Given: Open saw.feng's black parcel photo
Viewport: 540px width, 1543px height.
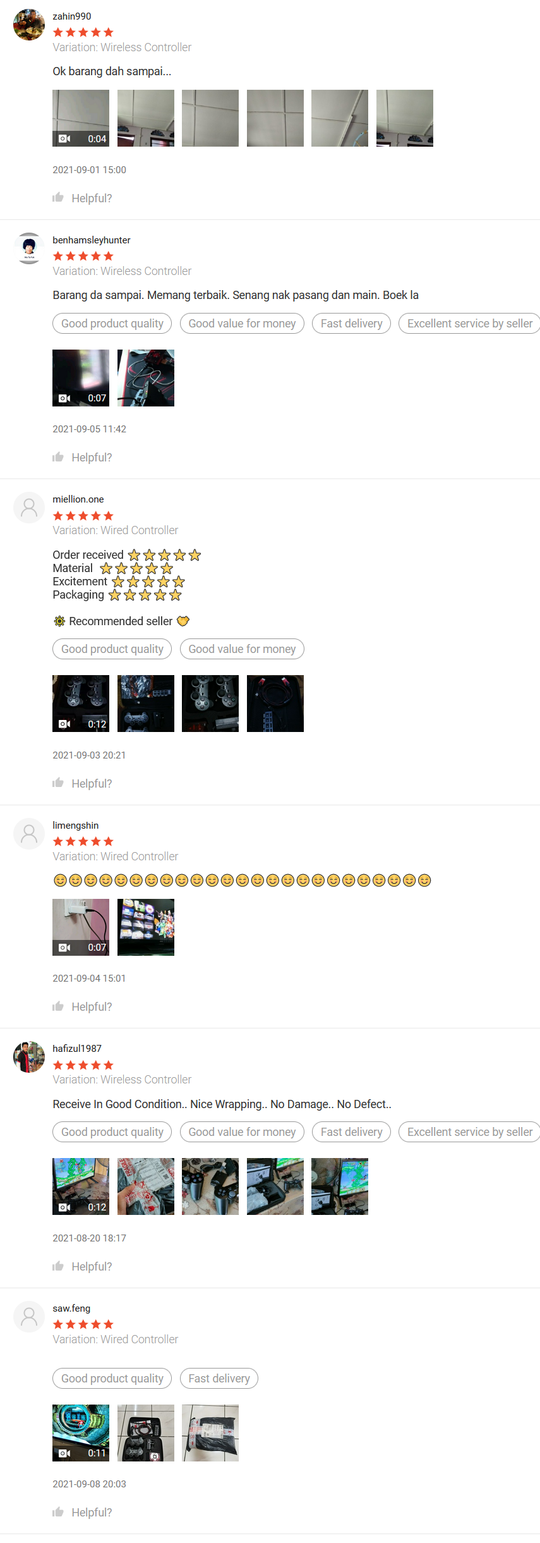Looking at the screenshot, I should (x=210, y=1433).
